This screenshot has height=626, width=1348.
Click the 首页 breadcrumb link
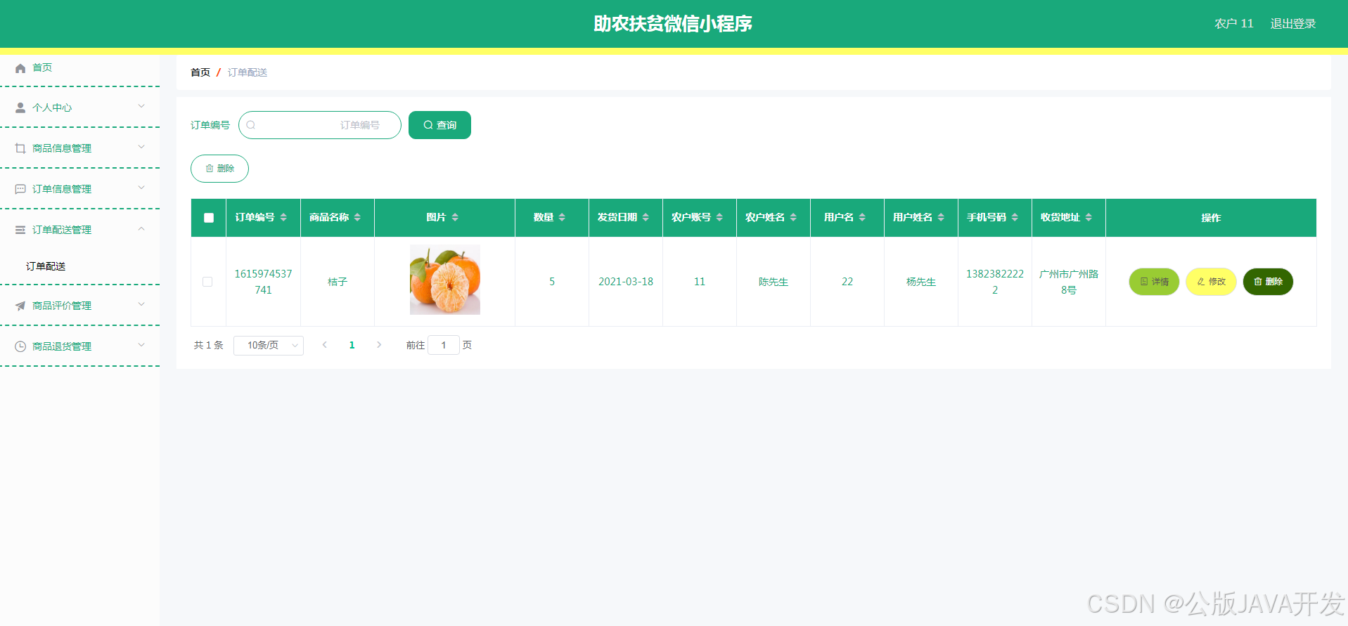[x=200, y=72]
